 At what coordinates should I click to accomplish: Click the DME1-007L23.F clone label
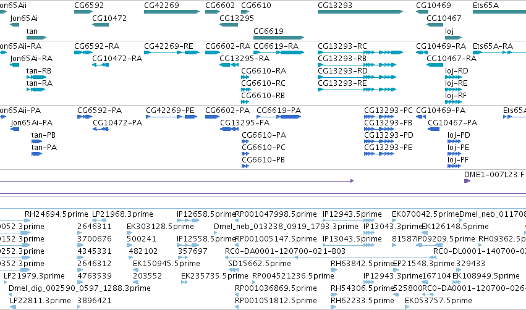point(494,175)
